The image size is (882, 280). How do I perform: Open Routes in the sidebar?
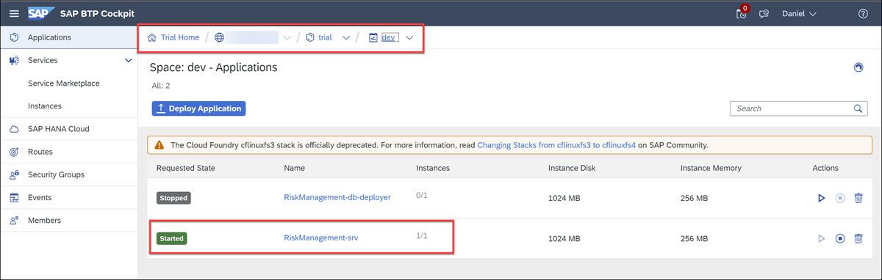click(x=40, y=152)
